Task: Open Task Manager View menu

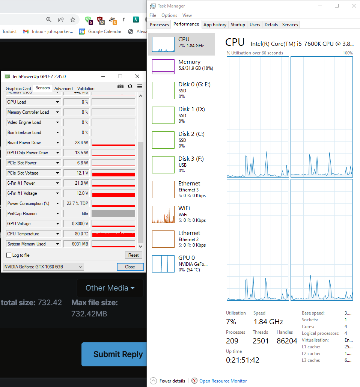Action: pyautogui.click(x=187, y=15)
